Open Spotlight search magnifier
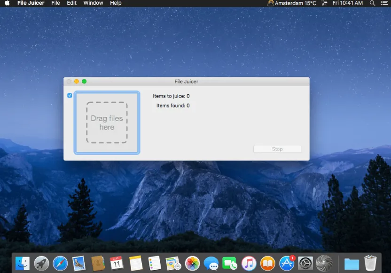Screen dimensions: 391x273 click(x=372, y=3)
